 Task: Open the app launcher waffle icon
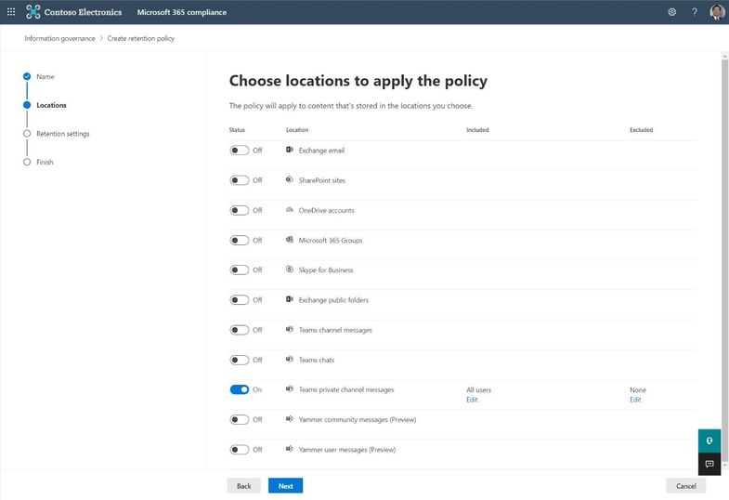pos(11,12)
